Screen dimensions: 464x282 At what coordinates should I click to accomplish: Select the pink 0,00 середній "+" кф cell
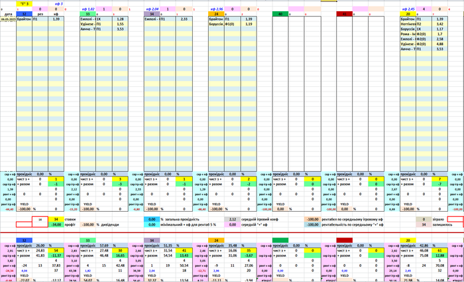point(232,224)
